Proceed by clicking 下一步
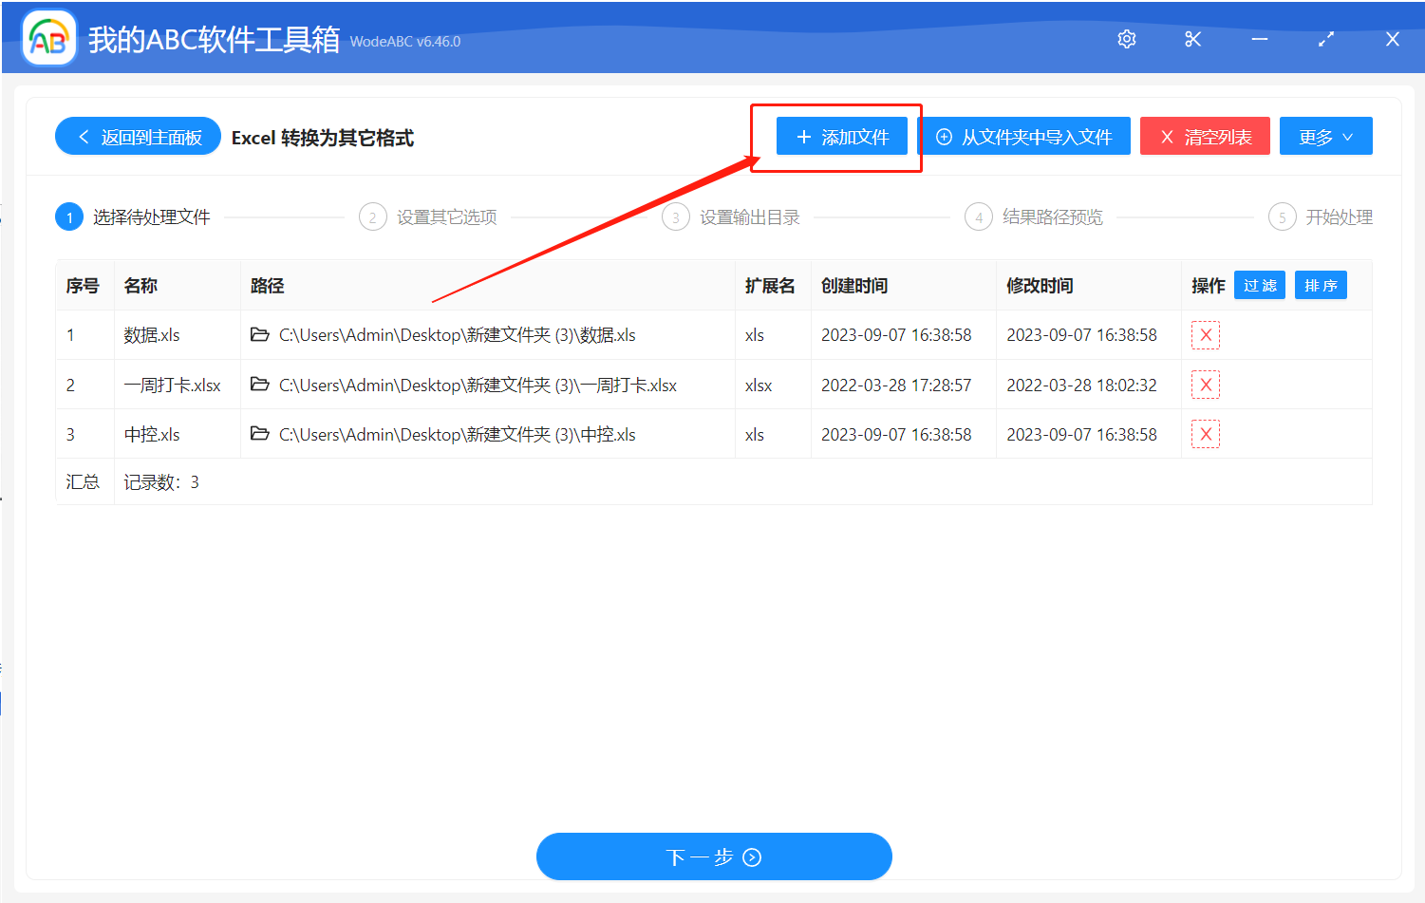 point(714,856)
